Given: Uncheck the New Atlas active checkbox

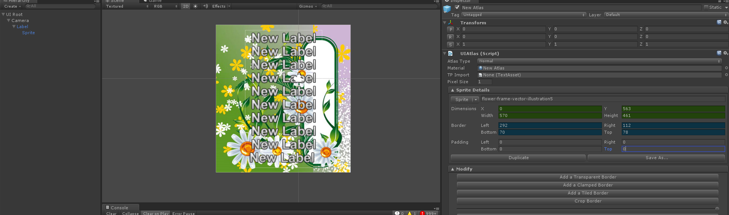Looking at the screenshot, I should 457,7.
